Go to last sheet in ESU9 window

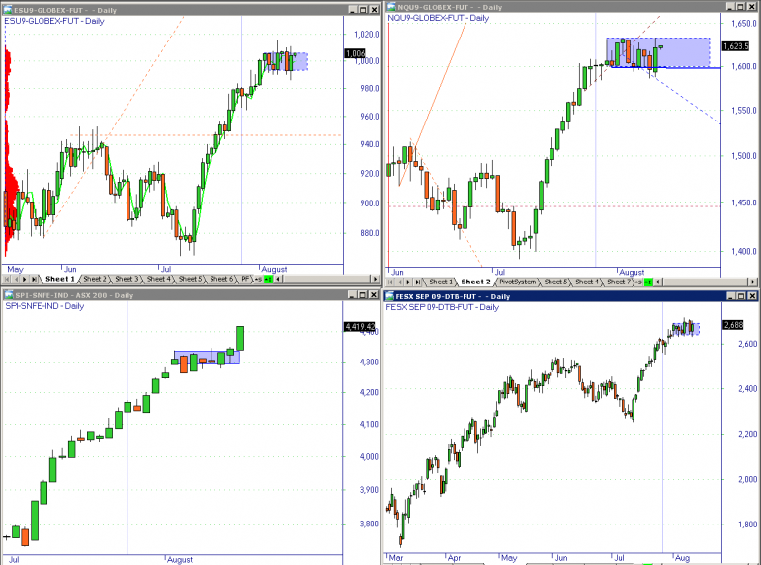34,279
